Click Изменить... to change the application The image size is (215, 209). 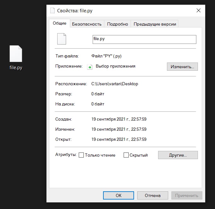point(182,67)
